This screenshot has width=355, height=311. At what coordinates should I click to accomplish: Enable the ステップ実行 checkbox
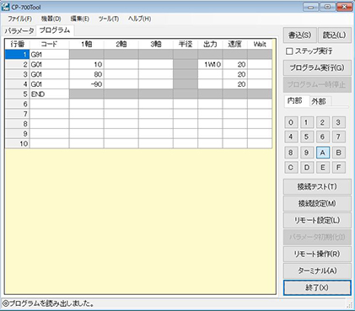289,51
